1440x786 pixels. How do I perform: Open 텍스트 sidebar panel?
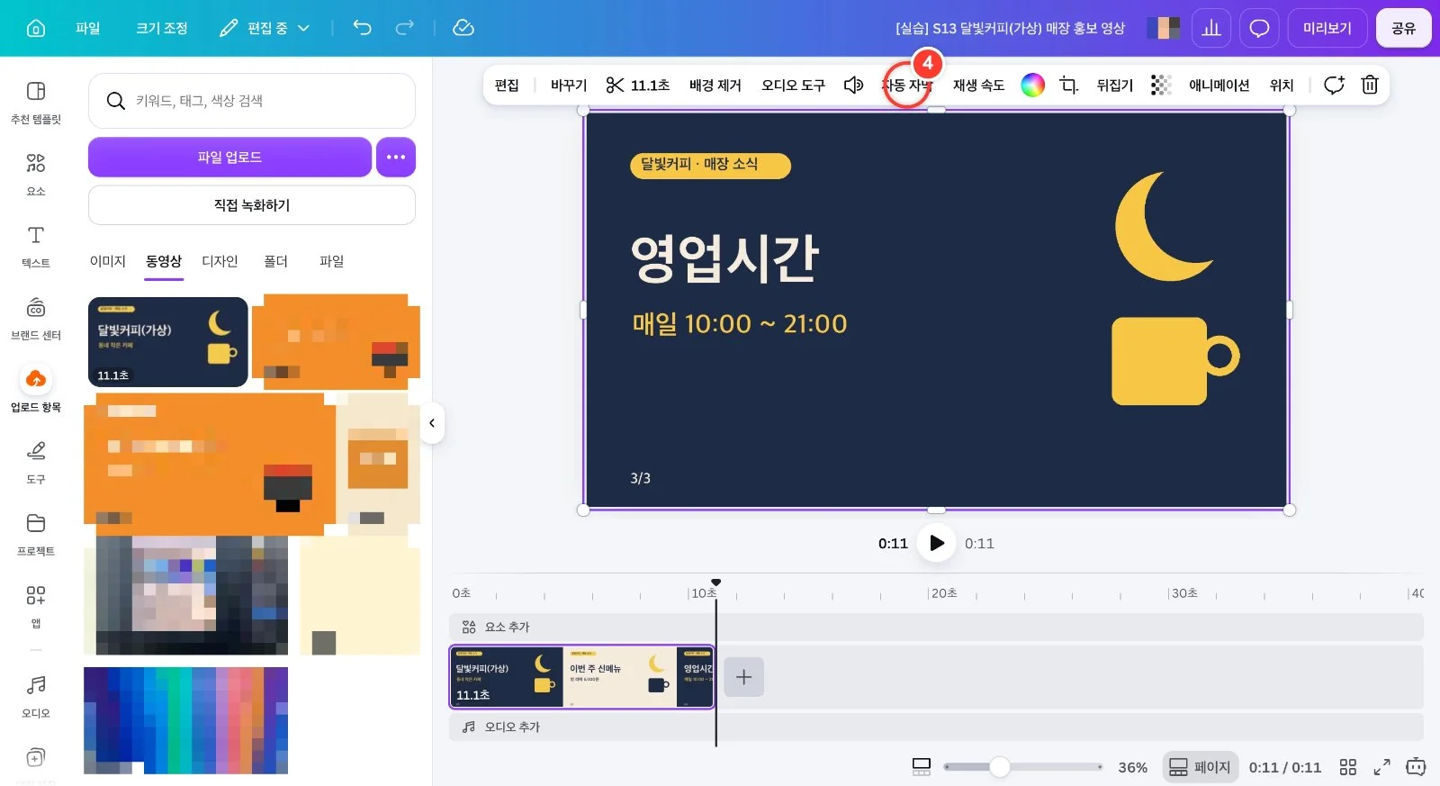36,246
